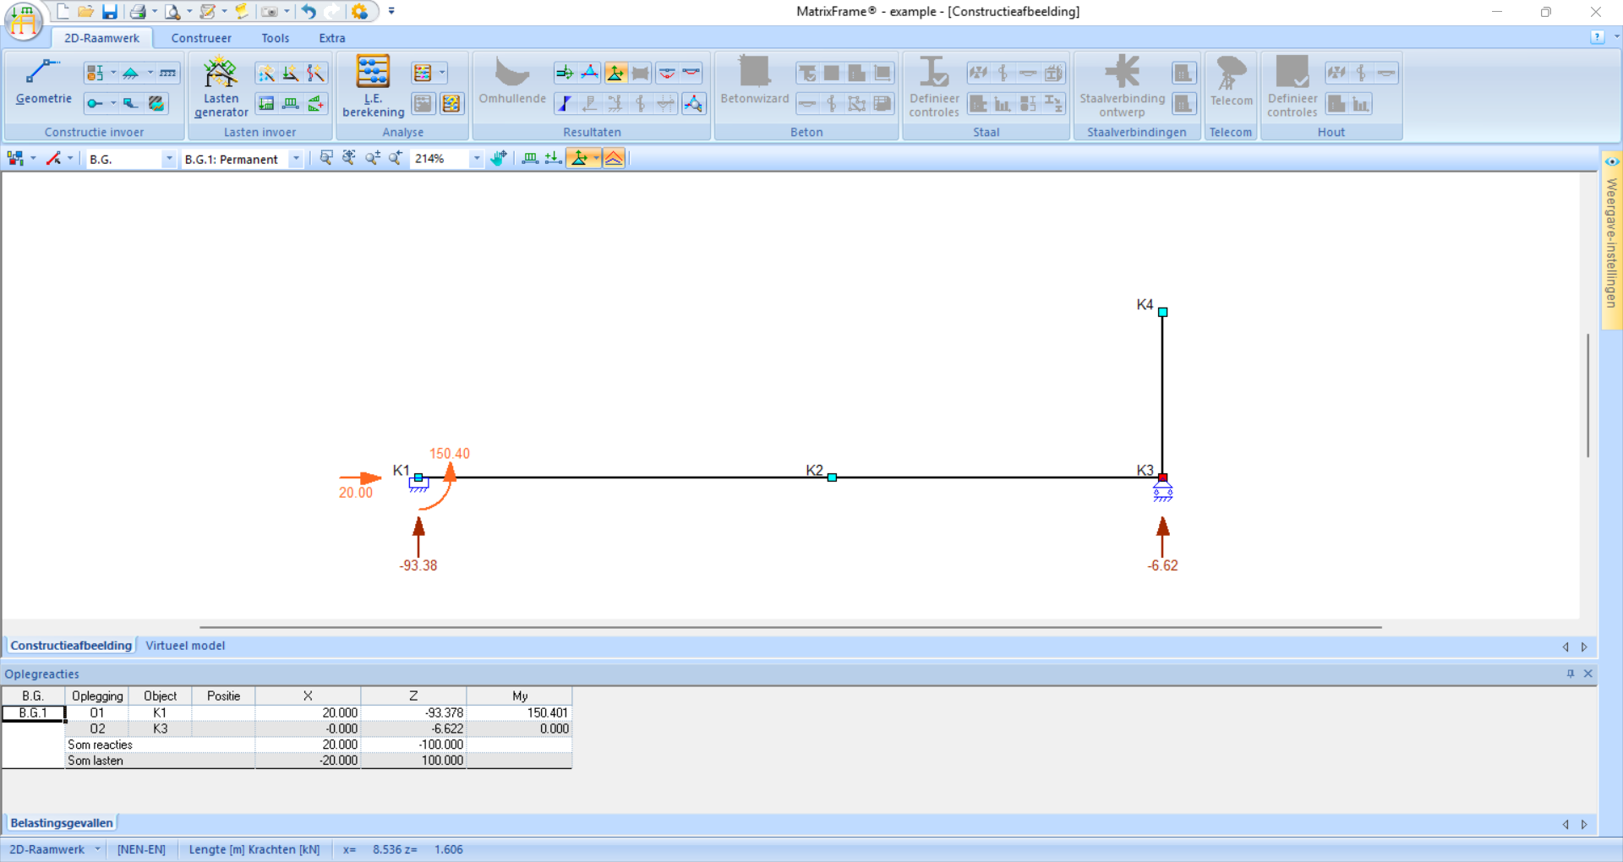This screenshot has height=862, width=1623.
Task: Toggle the highlighted support reactions button in ribbon
Action: click(615, 74)
